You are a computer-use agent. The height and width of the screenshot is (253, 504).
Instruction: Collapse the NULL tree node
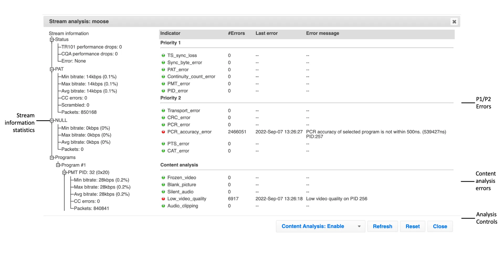pyautogui.click(x=52, y=120)
